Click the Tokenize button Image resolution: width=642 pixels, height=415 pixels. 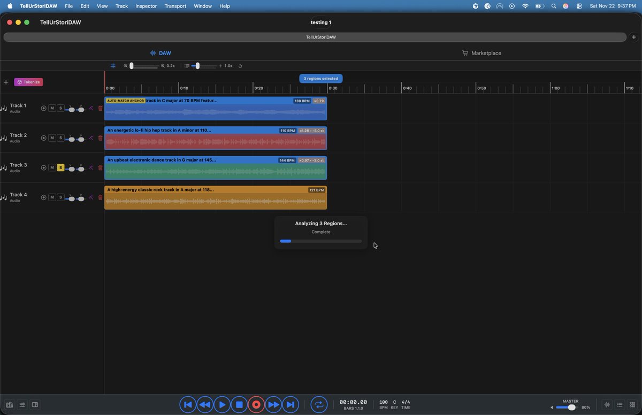tap(28, 82)
